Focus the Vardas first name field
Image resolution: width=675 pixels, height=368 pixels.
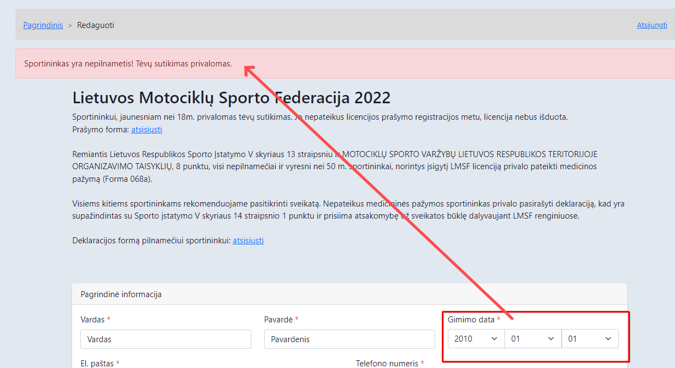[x=166, y=339]
